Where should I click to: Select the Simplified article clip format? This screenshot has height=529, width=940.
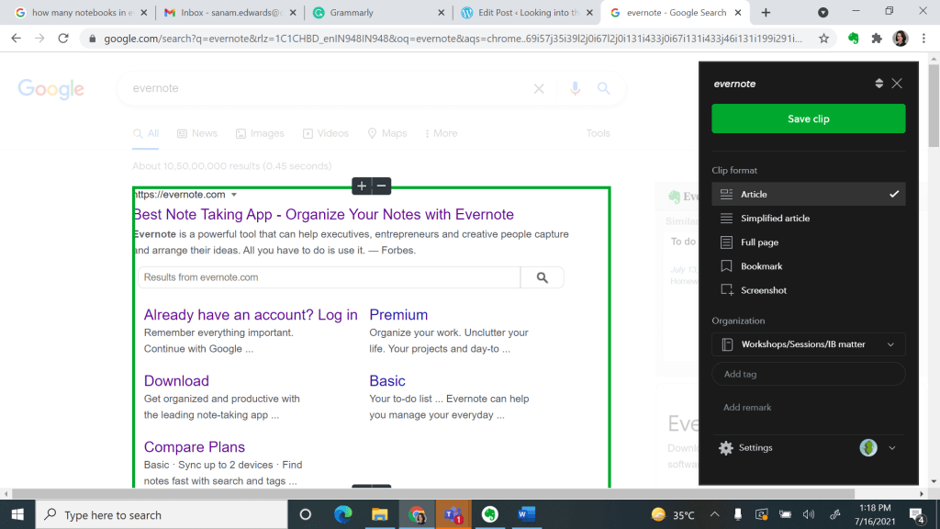click(x=775, y=219)
